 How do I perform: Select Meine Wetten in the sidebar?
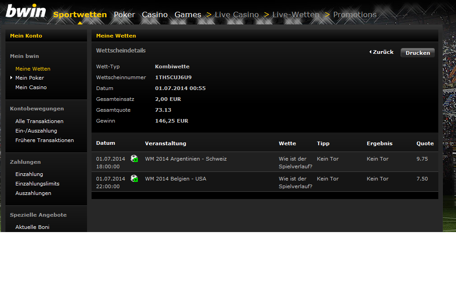click(x=33, y=69)
